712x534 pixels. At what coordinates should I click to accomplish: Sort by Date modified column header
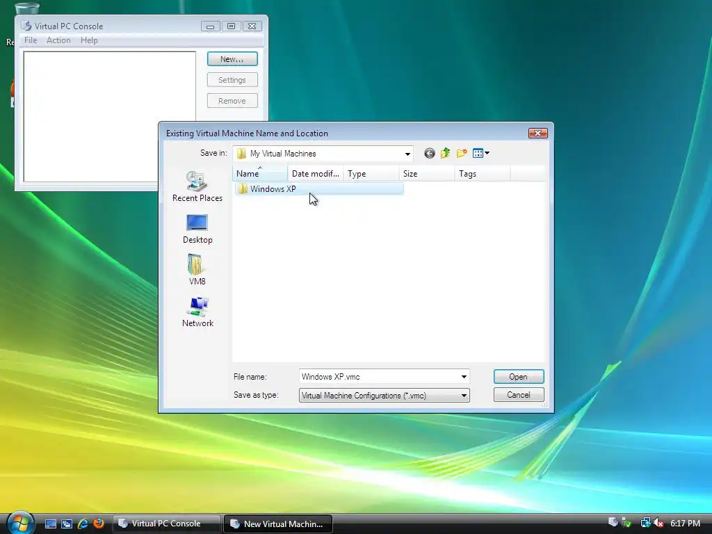pyautogui.click(x=316, y=173)
